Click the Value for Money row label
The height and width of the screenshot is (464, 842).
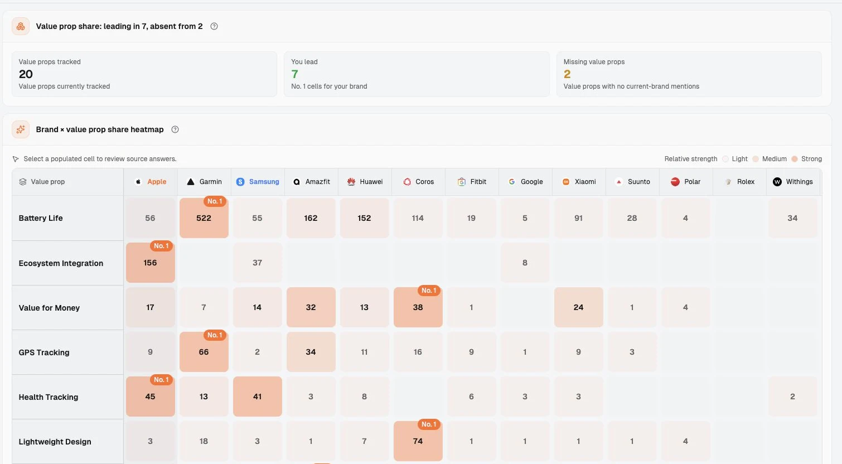coord(49,308)
